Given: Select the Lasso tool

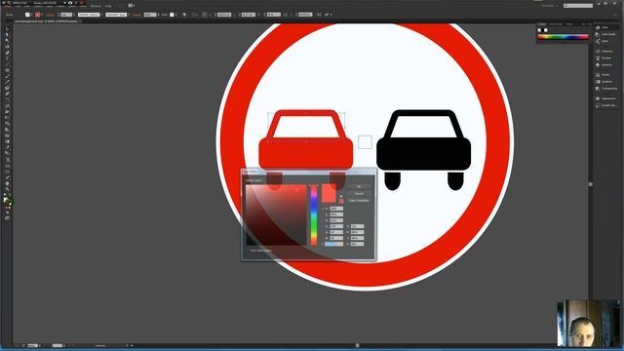Looking at the screenshot, I should pyautogui.click(x=7, y=47).
